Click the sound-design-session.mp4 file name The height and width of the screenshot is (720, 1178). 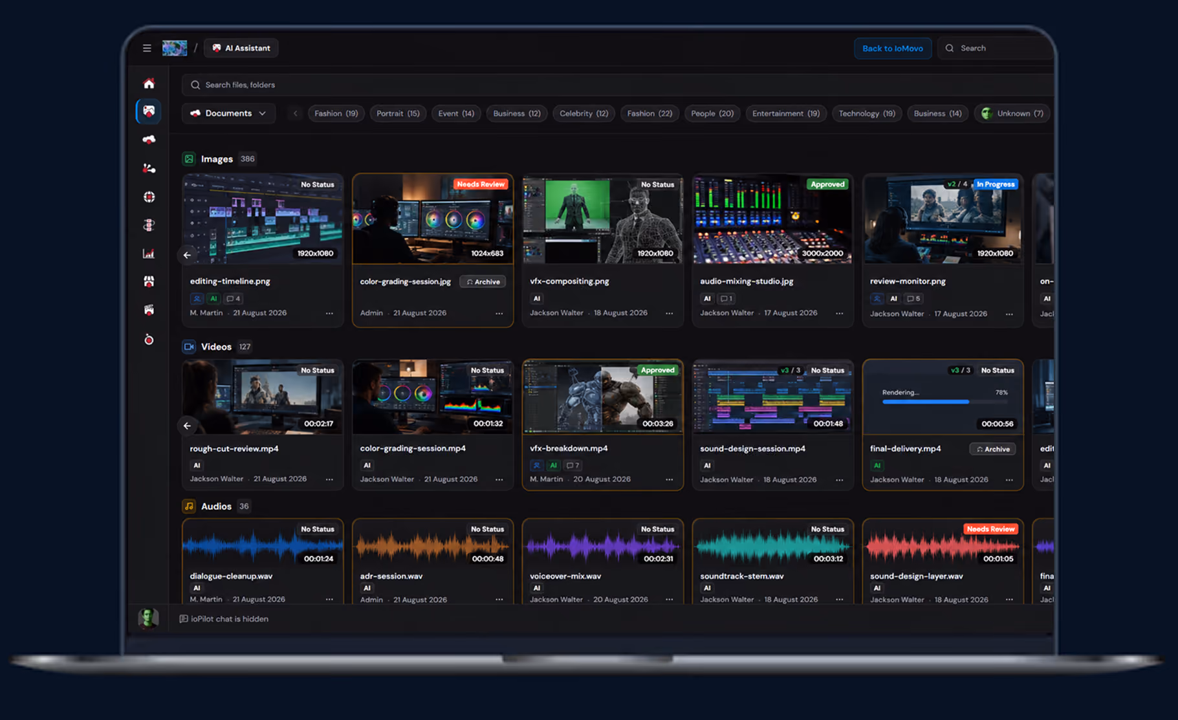point(753,448)
